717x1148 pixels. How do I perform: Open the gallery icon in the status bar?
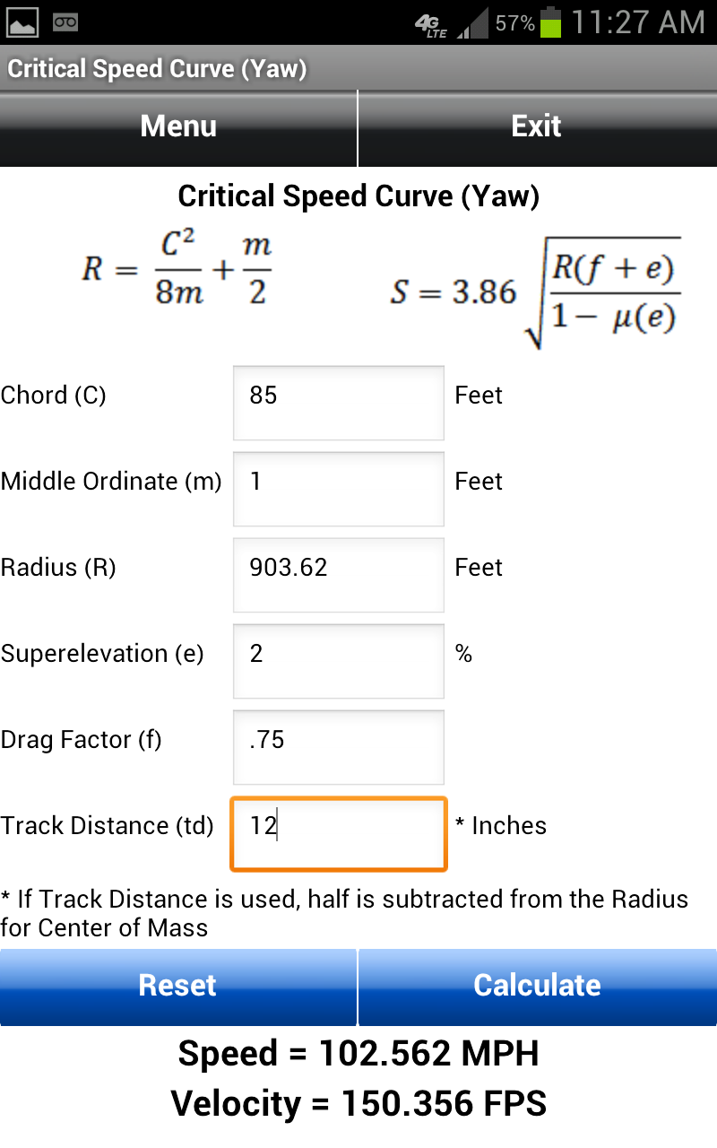[22, 20]
